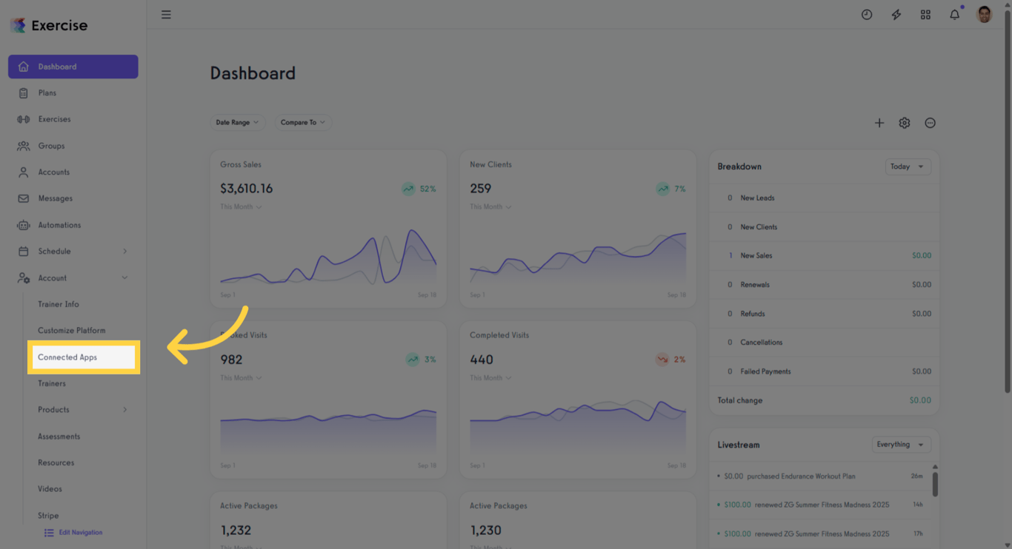Click the lightning bolt quick actions icon

click(x=896, y=15)
